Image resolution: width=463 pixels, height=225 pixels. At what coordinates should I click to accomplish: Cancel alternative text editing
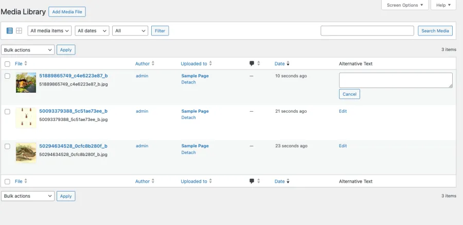pyautogui.click(x=350, y=94)
